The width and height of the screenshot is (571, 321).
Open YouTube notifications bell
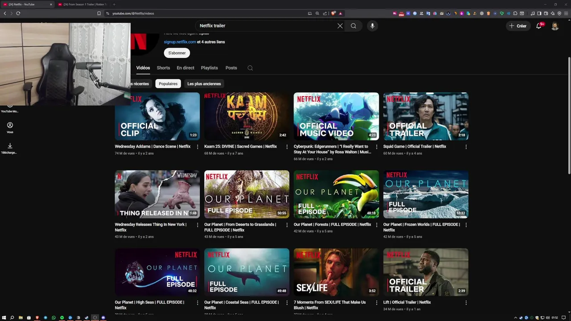538,26
